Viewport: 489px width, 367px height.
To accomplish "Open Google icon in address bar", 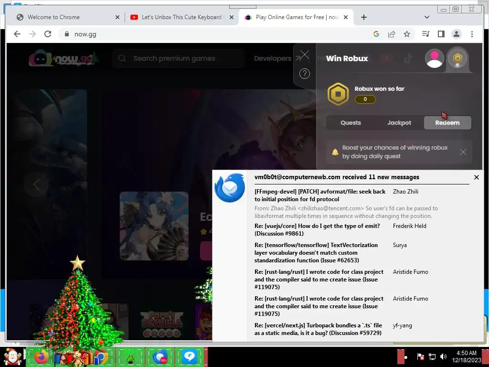I will coord(376,34).
